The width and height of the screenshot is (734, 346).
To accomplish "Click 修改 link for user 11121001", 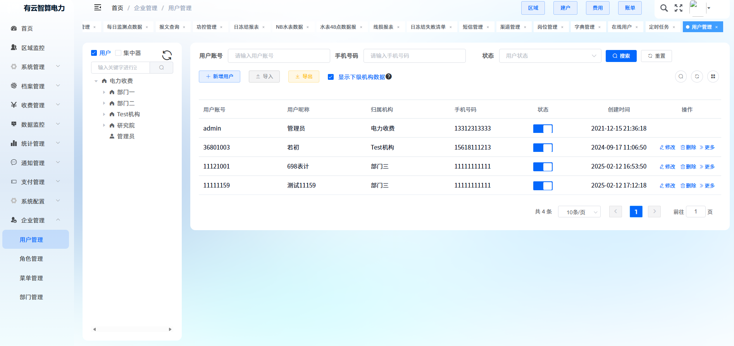I will click(x=667, y=167).
